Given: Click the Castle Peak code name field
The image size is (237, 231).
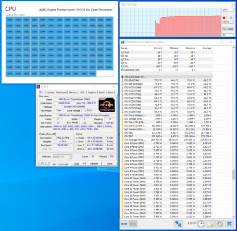Looking at the screenshot, I should pos(64,103).
